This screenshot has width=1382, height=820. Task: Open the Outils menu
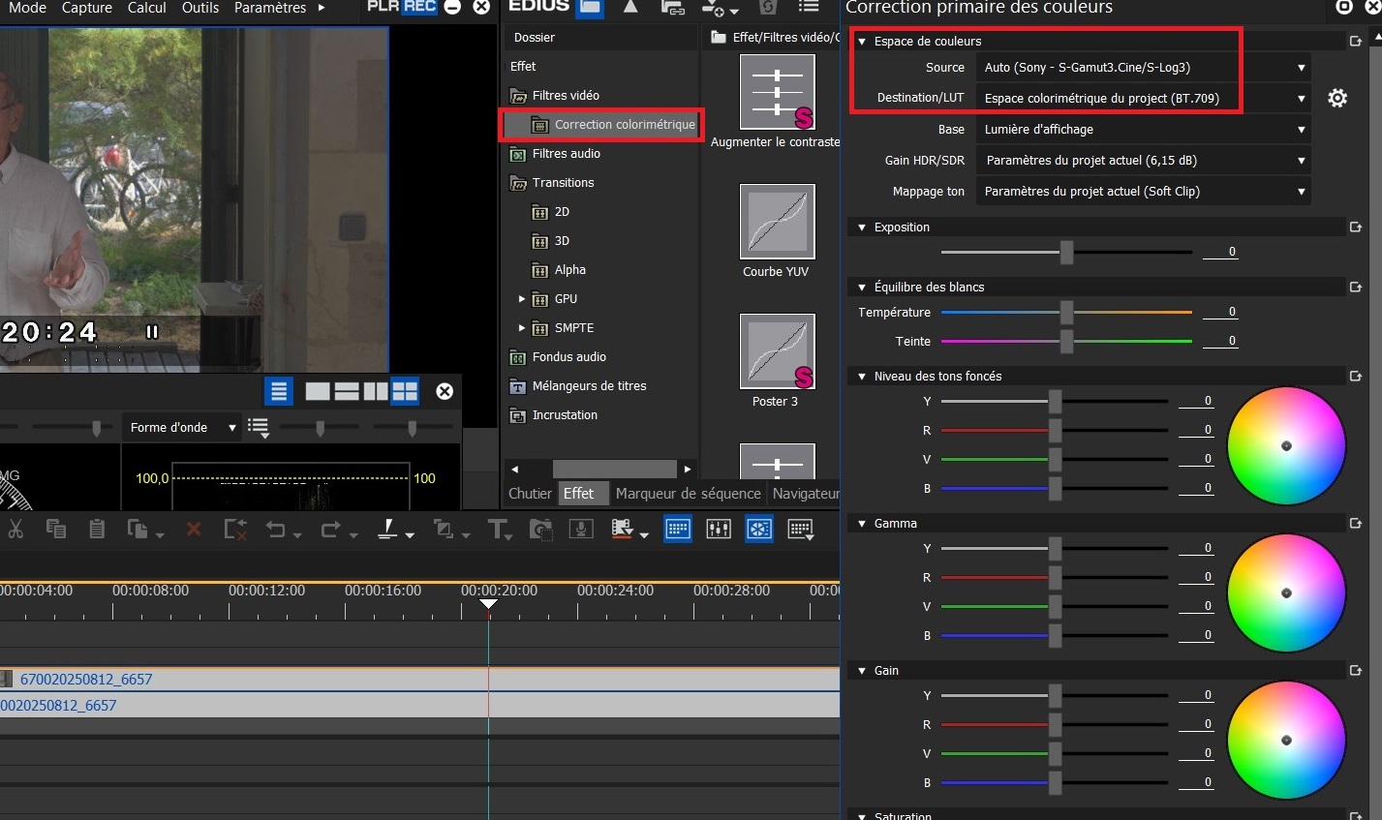pyautogui.click(x=200, y=8)
